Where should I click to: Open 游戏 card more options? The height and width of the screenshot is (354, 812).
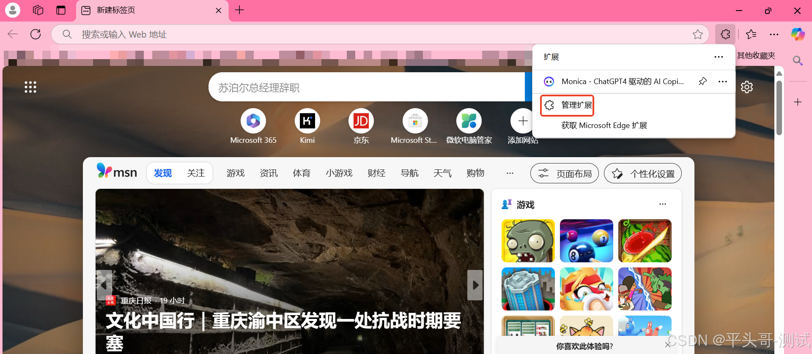click(663, 204)
